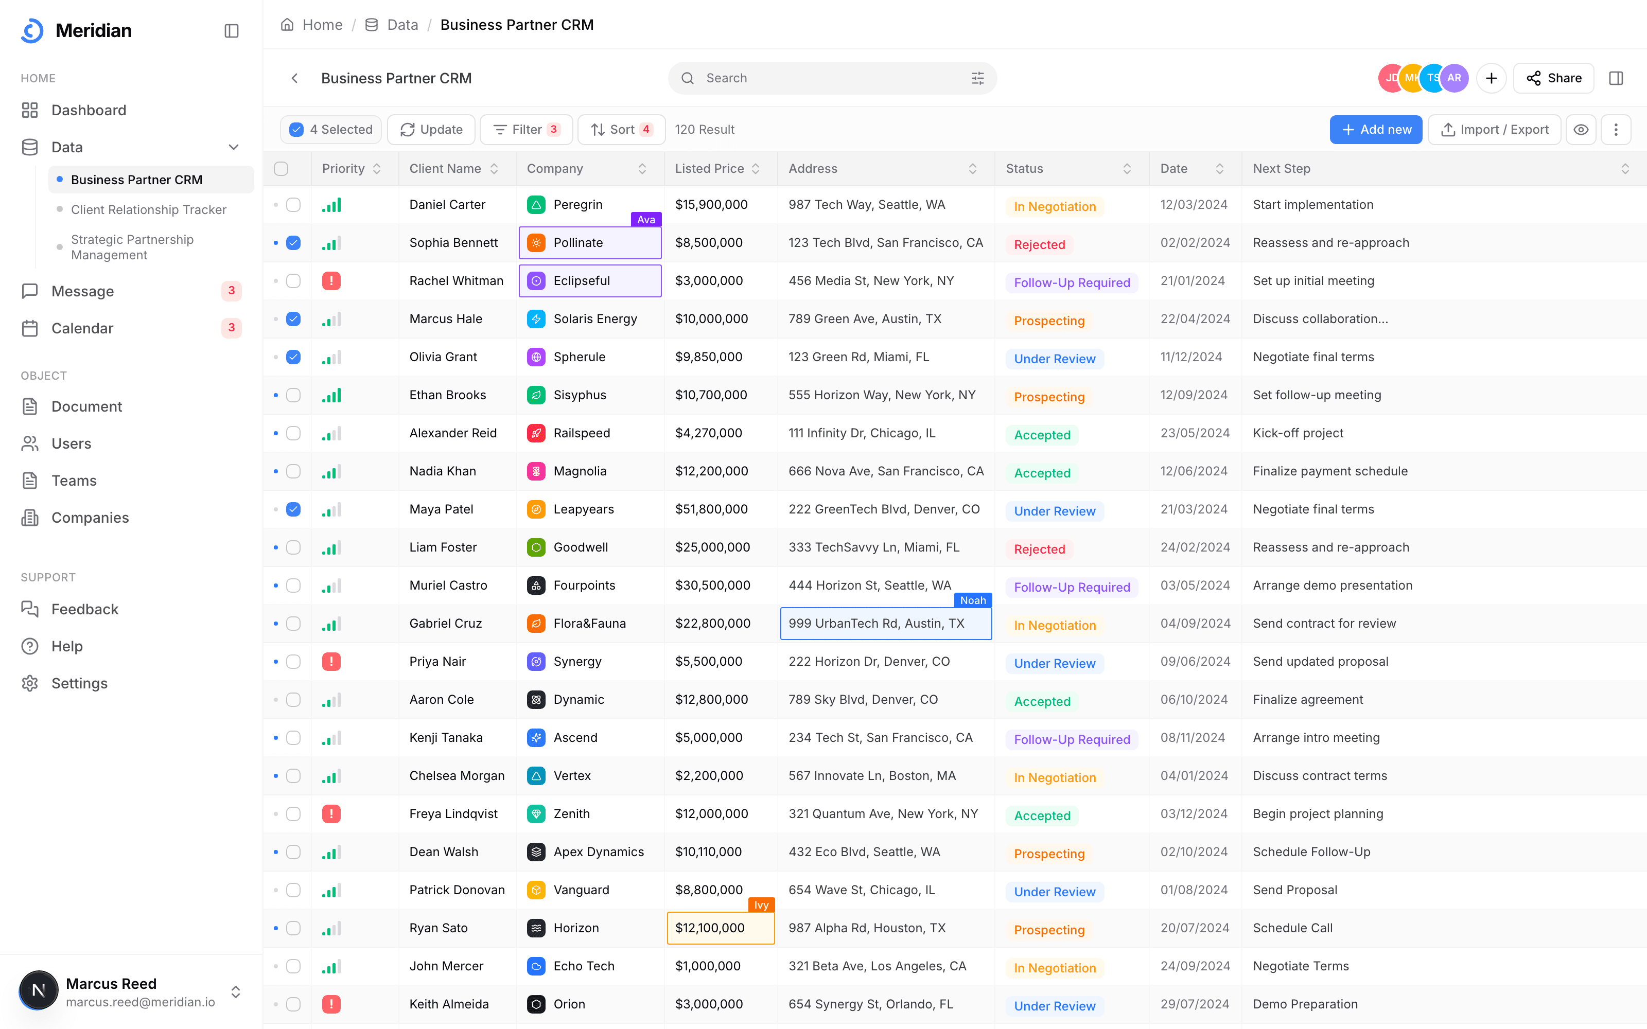The image size is (1647, 1029).
Task: Toggle view visibility with the eye icon
Action: click(x=1581, y=129)
